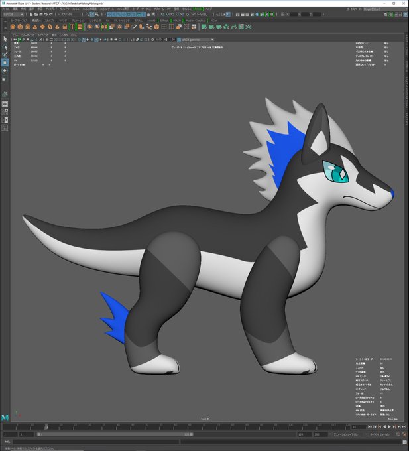Image resolution: width=409 pixels, height=451 pixels.
Task: Click the Combine meshes shelf icon
Action: tap(89, 27)
